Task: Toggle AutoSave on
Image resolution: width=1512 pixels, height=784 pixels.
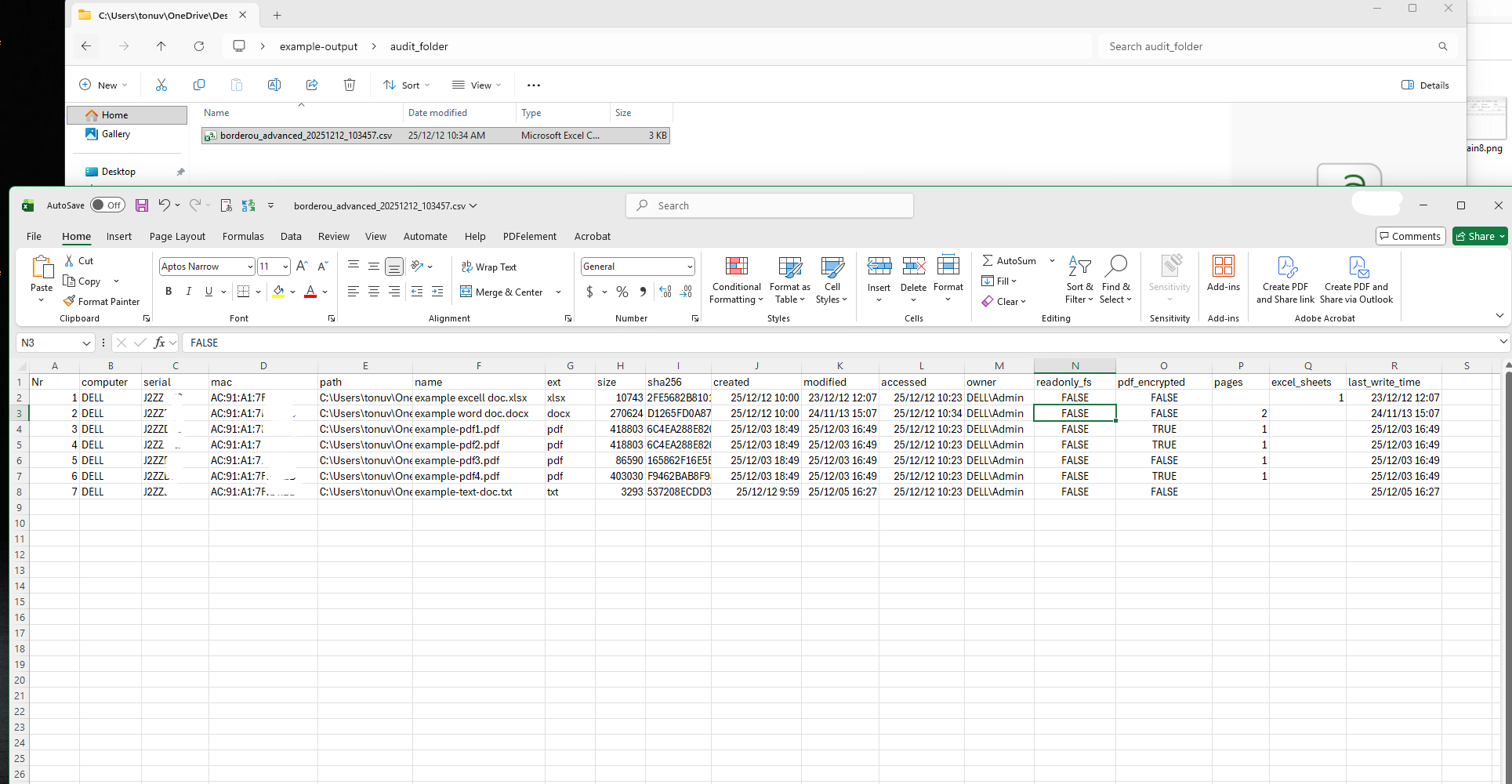Action: [x=107, y=205]
